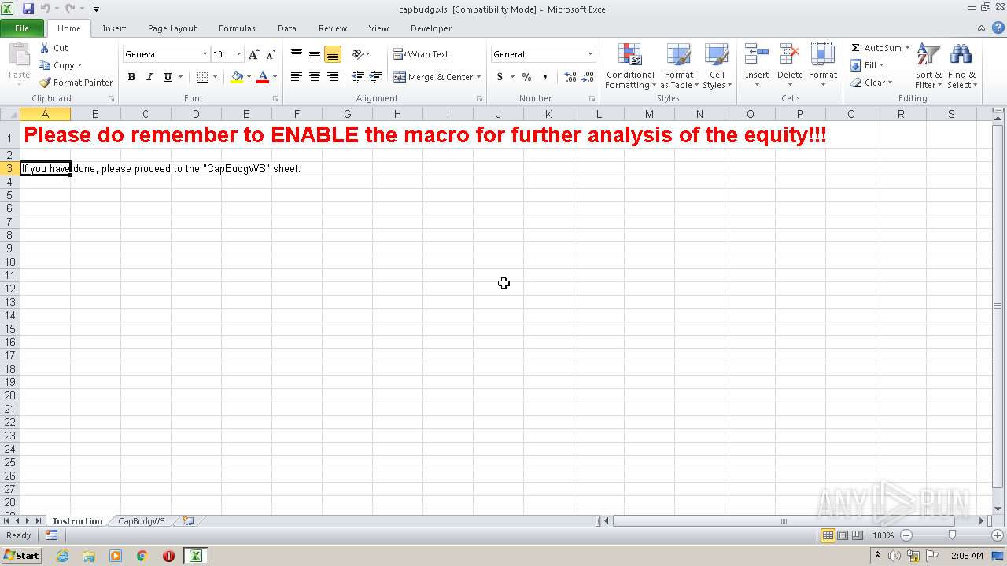1007x566 pixels.
Task: Apply the Borders icon
Action: point(202,77)
